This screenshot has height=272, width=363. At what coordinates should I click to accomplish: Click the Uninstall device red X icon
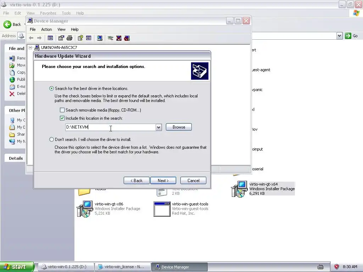click(x=119, y=38)
